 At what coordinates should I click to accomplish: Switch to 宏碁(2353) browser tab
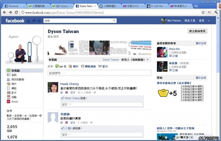coord(133,6)
